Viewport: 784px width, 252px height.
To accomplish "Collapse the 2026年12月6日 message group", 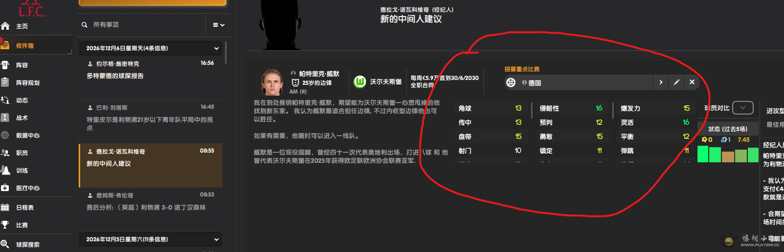I will point(216,48).
